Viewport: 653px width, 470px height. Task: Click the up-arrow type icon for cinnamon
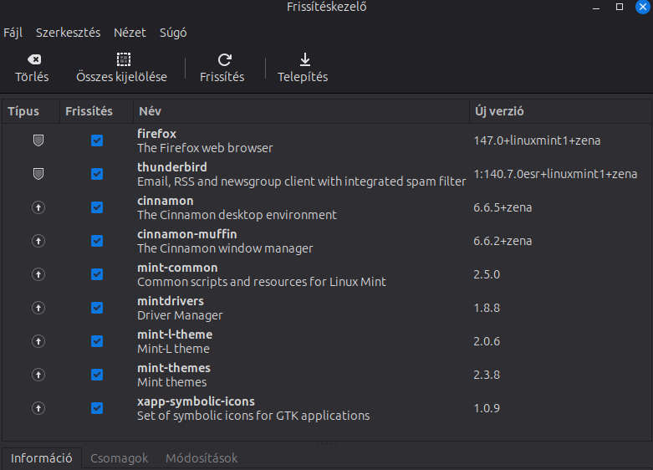tap(38, 207)
